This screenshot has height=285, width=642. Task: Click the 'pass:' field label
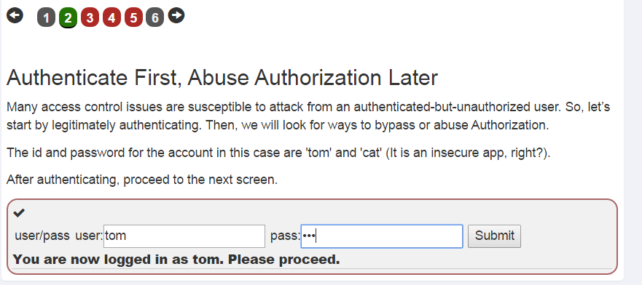click(x=286, y=236)
